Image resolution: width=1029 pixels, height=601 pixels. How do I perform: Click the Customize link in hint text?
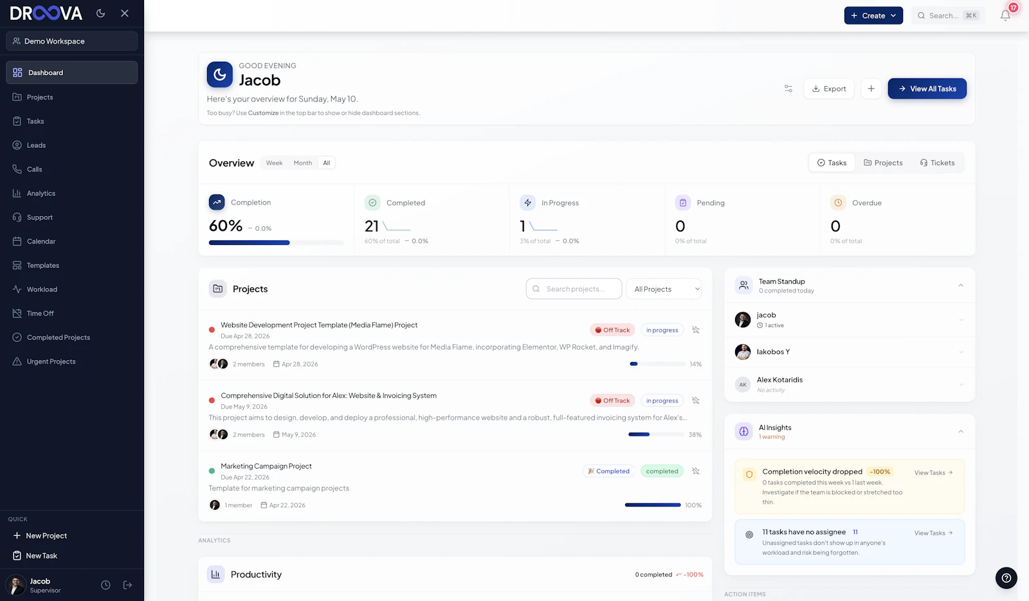coord(263,113)
